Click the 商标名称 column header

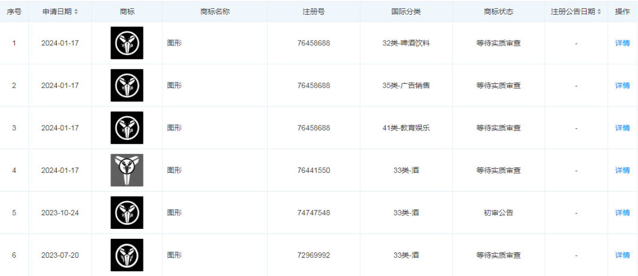214,12
